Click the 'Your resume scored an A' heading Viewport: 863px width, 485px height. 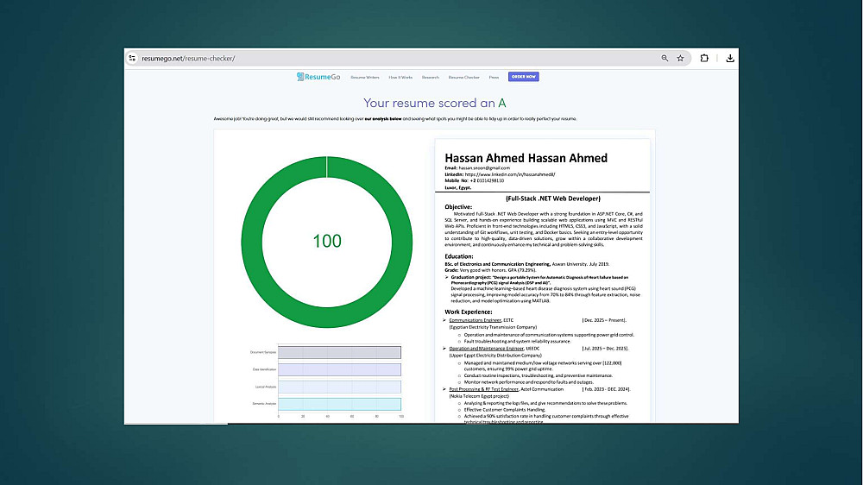[434, 103]
